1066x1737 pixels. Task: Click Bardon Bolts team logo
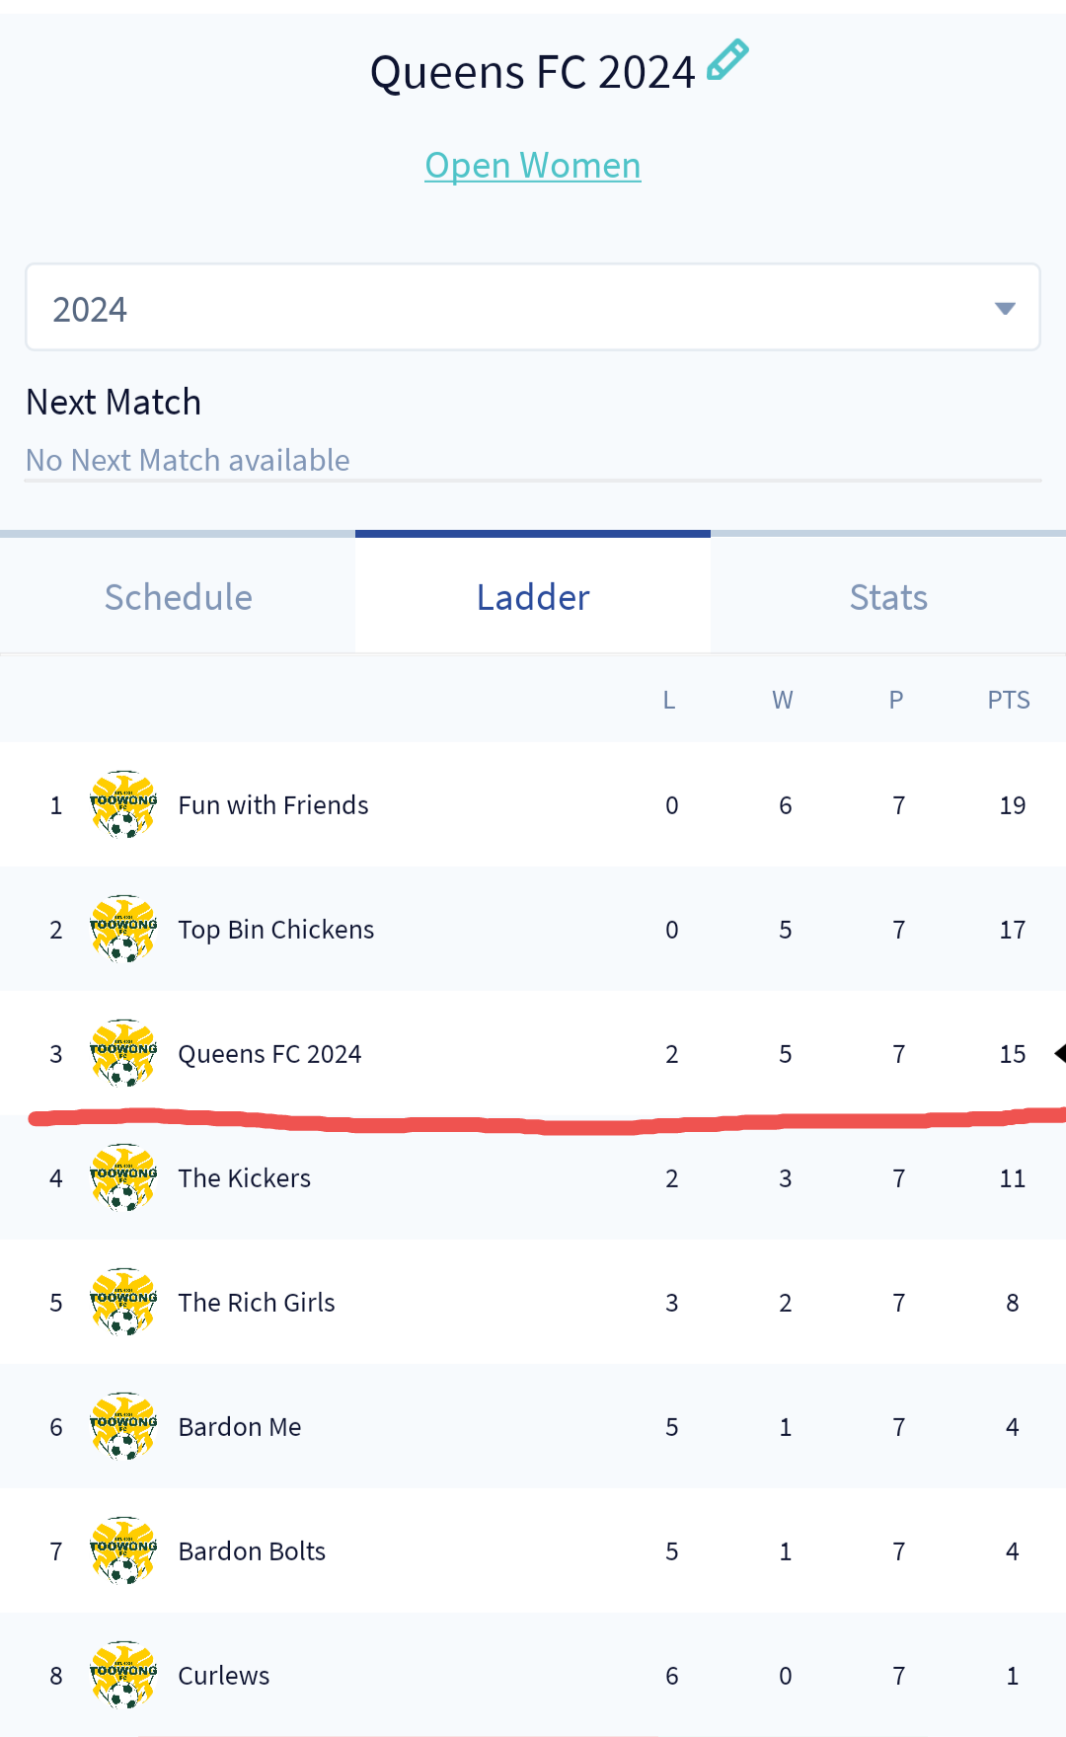click(x=123, y=1550)
